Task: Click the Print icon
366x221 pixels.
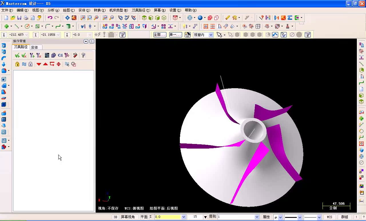Action: [26, 18]
